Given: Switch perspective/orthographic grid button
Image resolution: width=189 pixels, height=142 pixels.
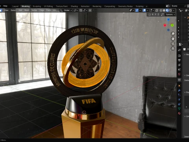Looking at the screenshot, I should [173, 49].
